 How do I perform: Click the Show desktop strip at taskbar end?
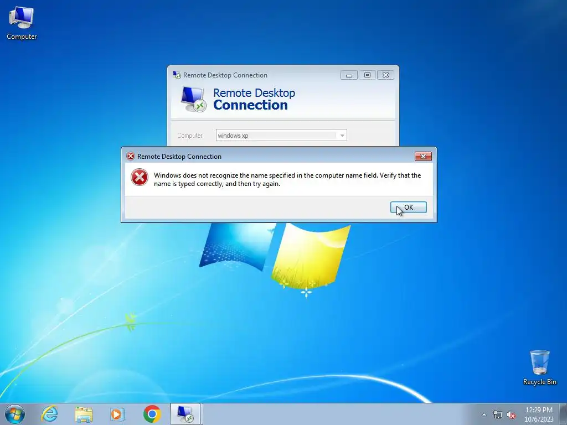click(563, 414)
